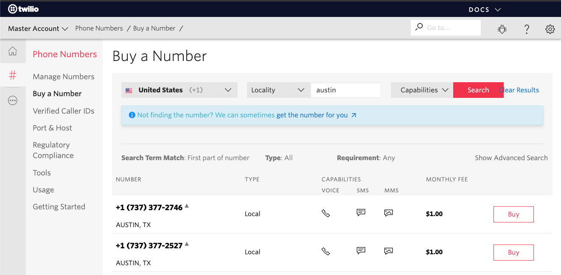The image size is (561, 275).
Task: Expand the Capabilities filter dropdown
Action: 424,90
